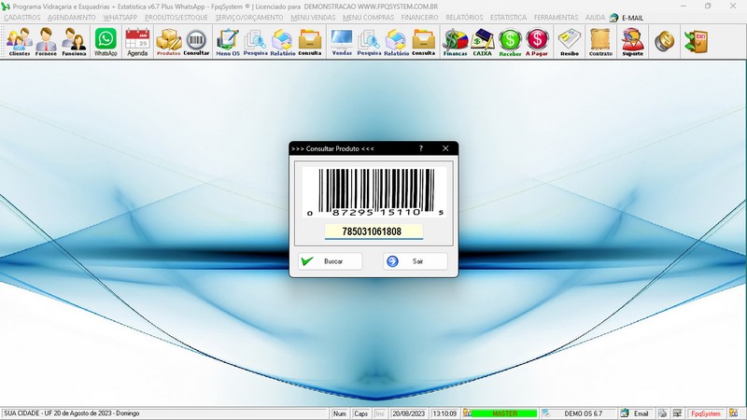This screenshot has width=747, height=420.
Task: Click the Consultar barcode icon
Action: click(196, 42)
